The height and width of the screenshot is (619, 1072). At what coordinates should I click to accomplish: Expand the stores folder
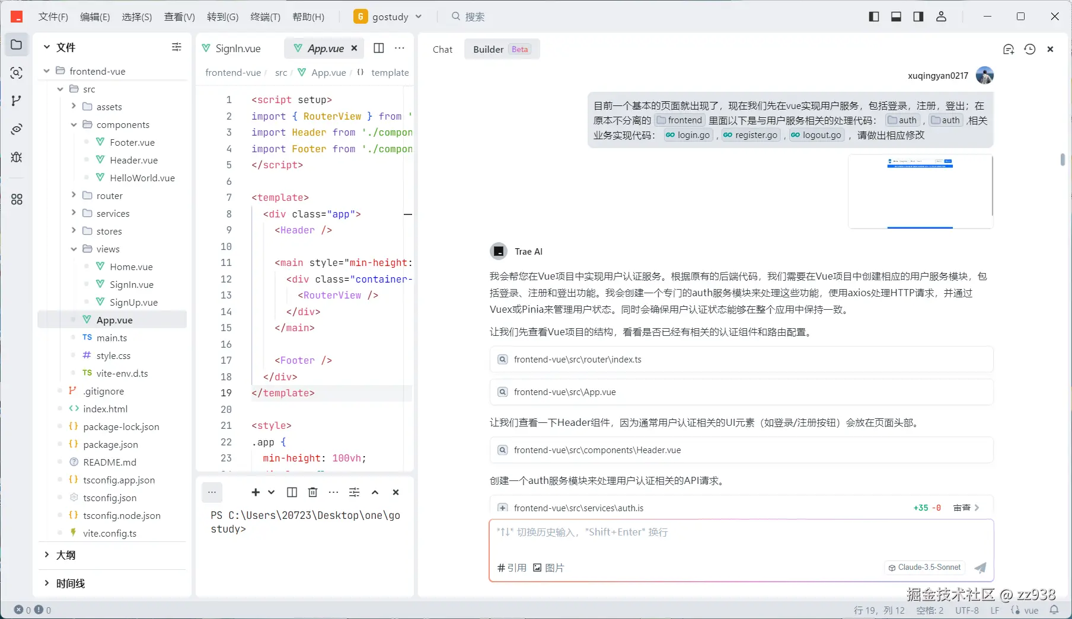(74, 231)
